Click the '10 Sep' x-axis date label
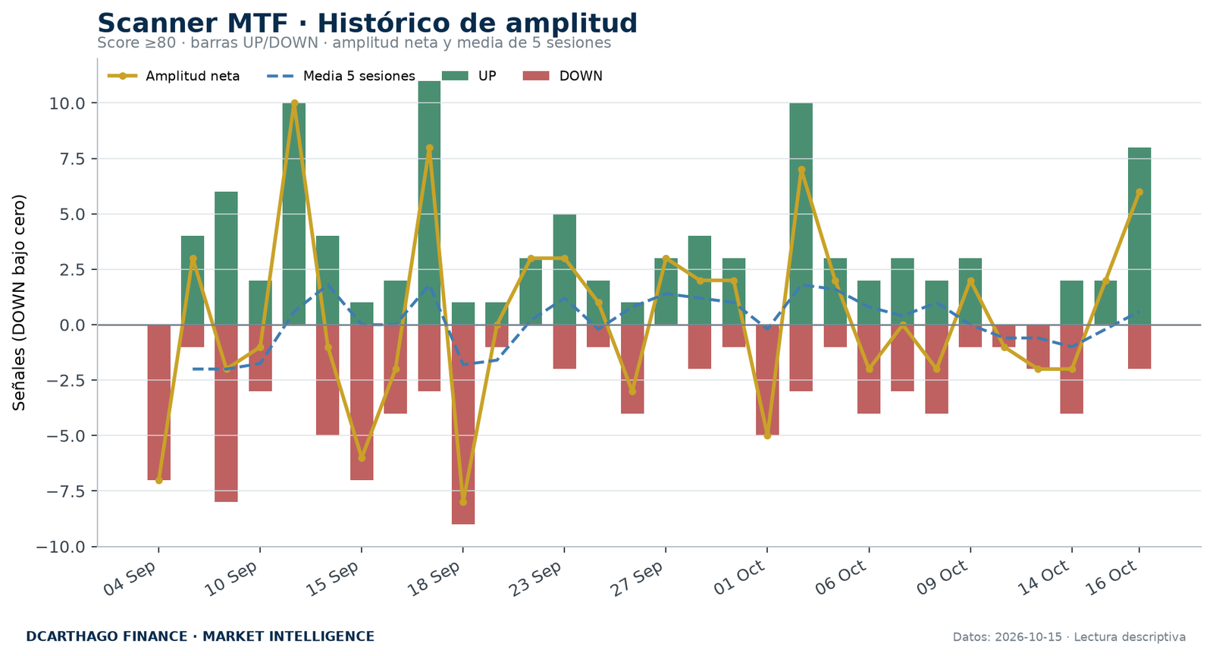 (232, 578)
